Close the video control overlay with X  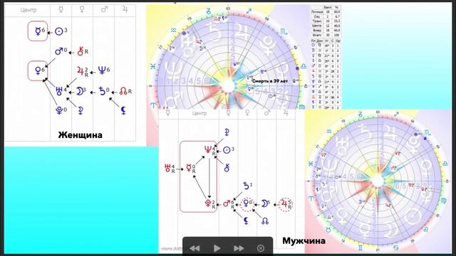click(x=261, y=248)
